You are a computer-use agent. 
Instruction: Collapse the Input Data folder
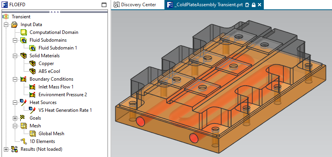coord(6,25)
